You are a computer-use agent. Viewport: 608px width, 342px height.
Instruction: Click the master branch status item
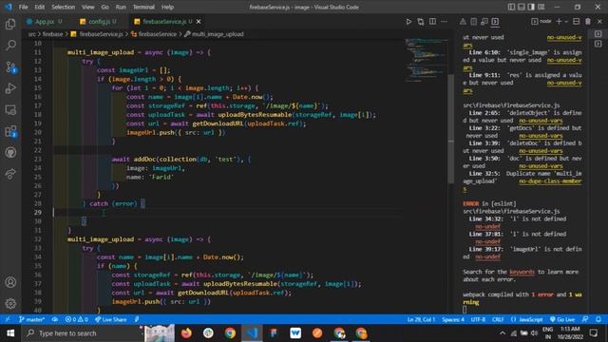click(31, 319)
